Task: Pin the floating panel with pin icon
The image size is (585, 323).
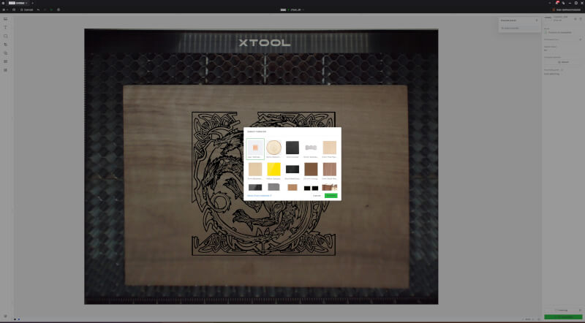Action: 536,20
